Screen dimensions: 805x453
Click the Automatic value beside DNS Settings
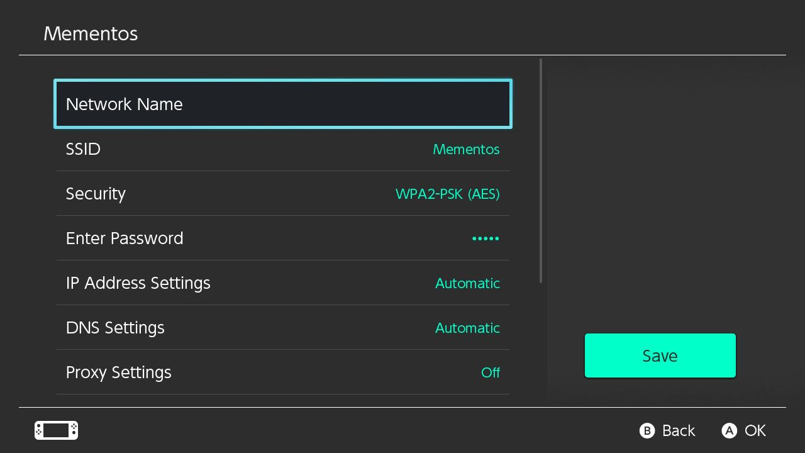[x=467, y=328]
